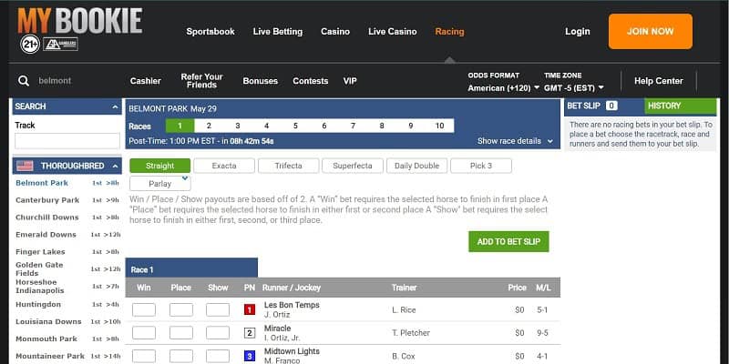The image size is (729, 364).
Task: Click Place box for Les Bon Temps
Action: (180, 309)
